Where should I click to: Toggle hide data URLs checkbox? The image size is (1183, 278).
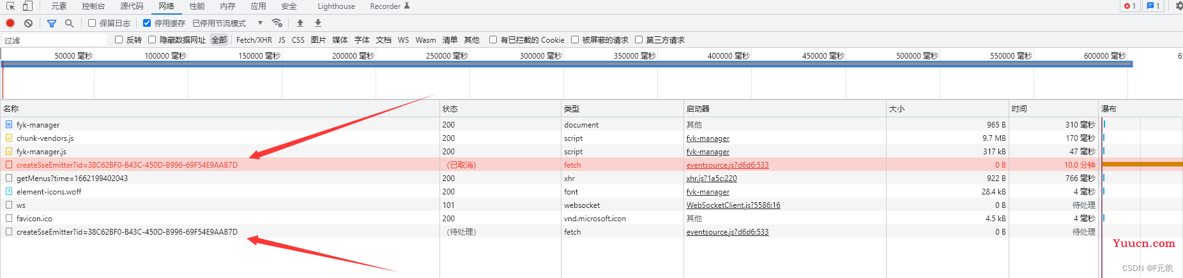(x=152, y=40)
